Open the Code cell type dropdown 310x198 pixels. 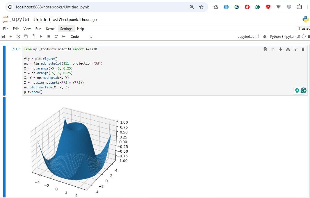81,37
